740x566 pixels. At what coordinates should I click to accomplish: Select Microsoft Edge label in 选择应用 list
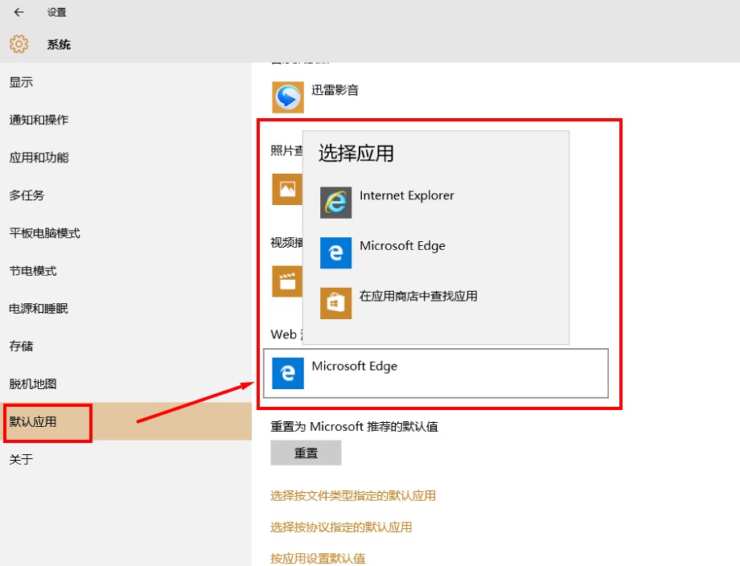[402, 246]
